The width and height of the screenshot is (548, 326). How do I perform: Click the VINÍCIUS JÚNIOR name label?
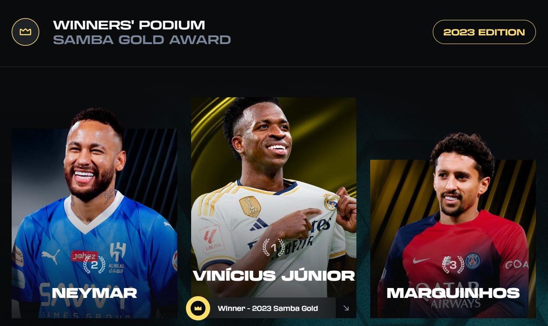(x=274, y=275)
